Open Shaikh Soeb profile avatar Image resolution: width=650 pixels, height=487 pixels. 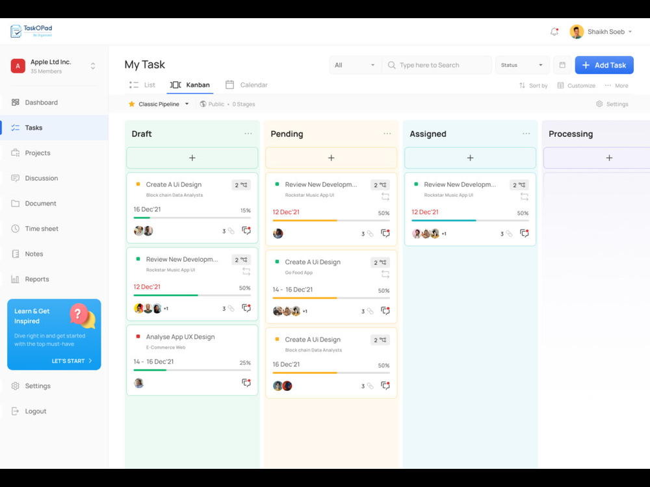click(576, 31)
